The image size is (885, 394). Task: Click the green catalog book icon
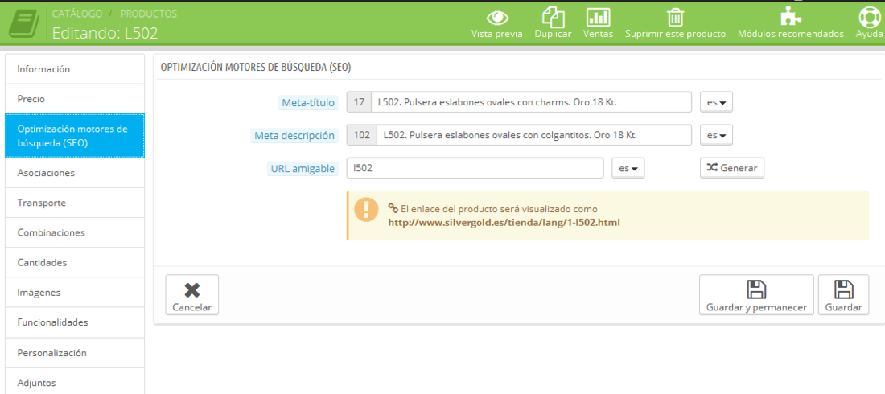coord(23,23)
